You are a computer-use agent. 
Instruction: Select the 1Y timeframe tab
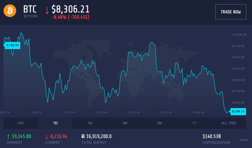click(x=194, y=123)
